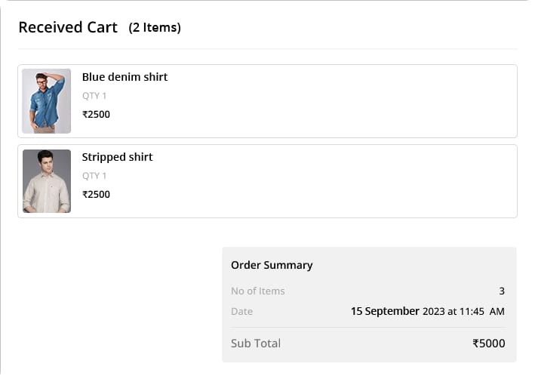Click the Blue denim shirt product thumbnail
535x376 pixels.
pos(46,101)
